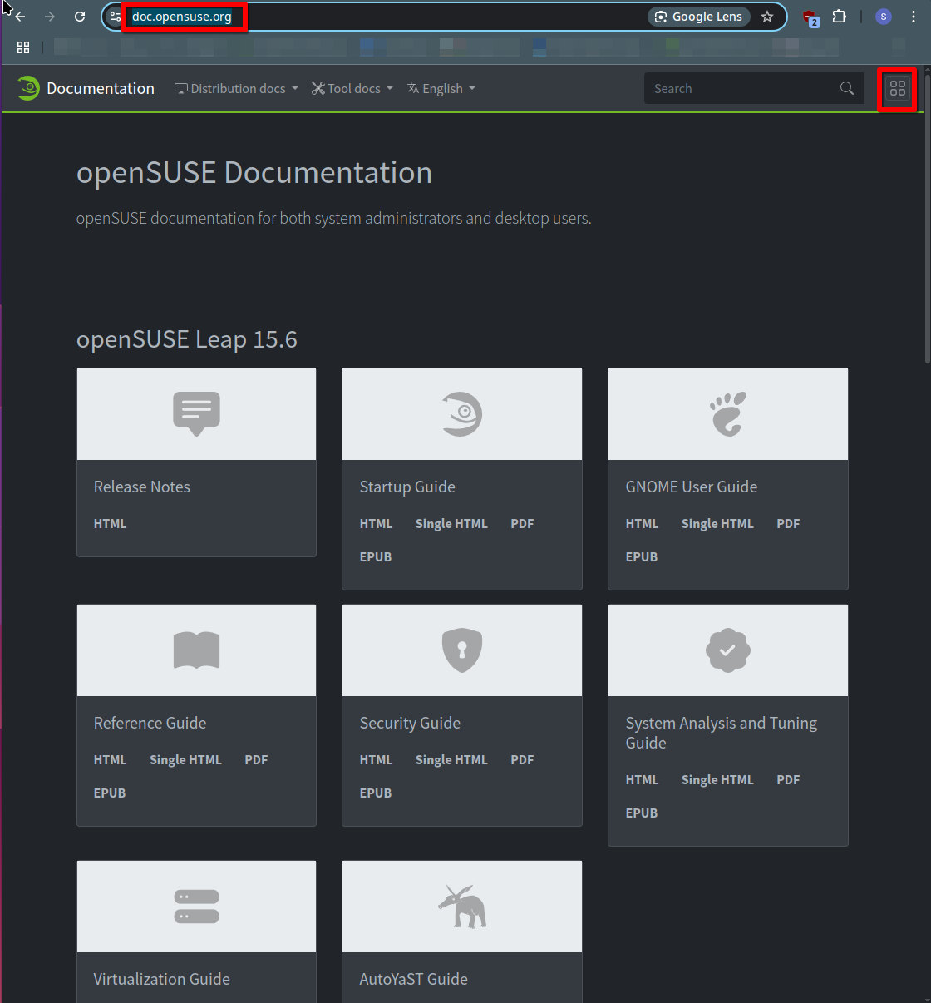931x1003 pixels.
Task: Open the English language dropdown
Action: click(x=441, y=88)
